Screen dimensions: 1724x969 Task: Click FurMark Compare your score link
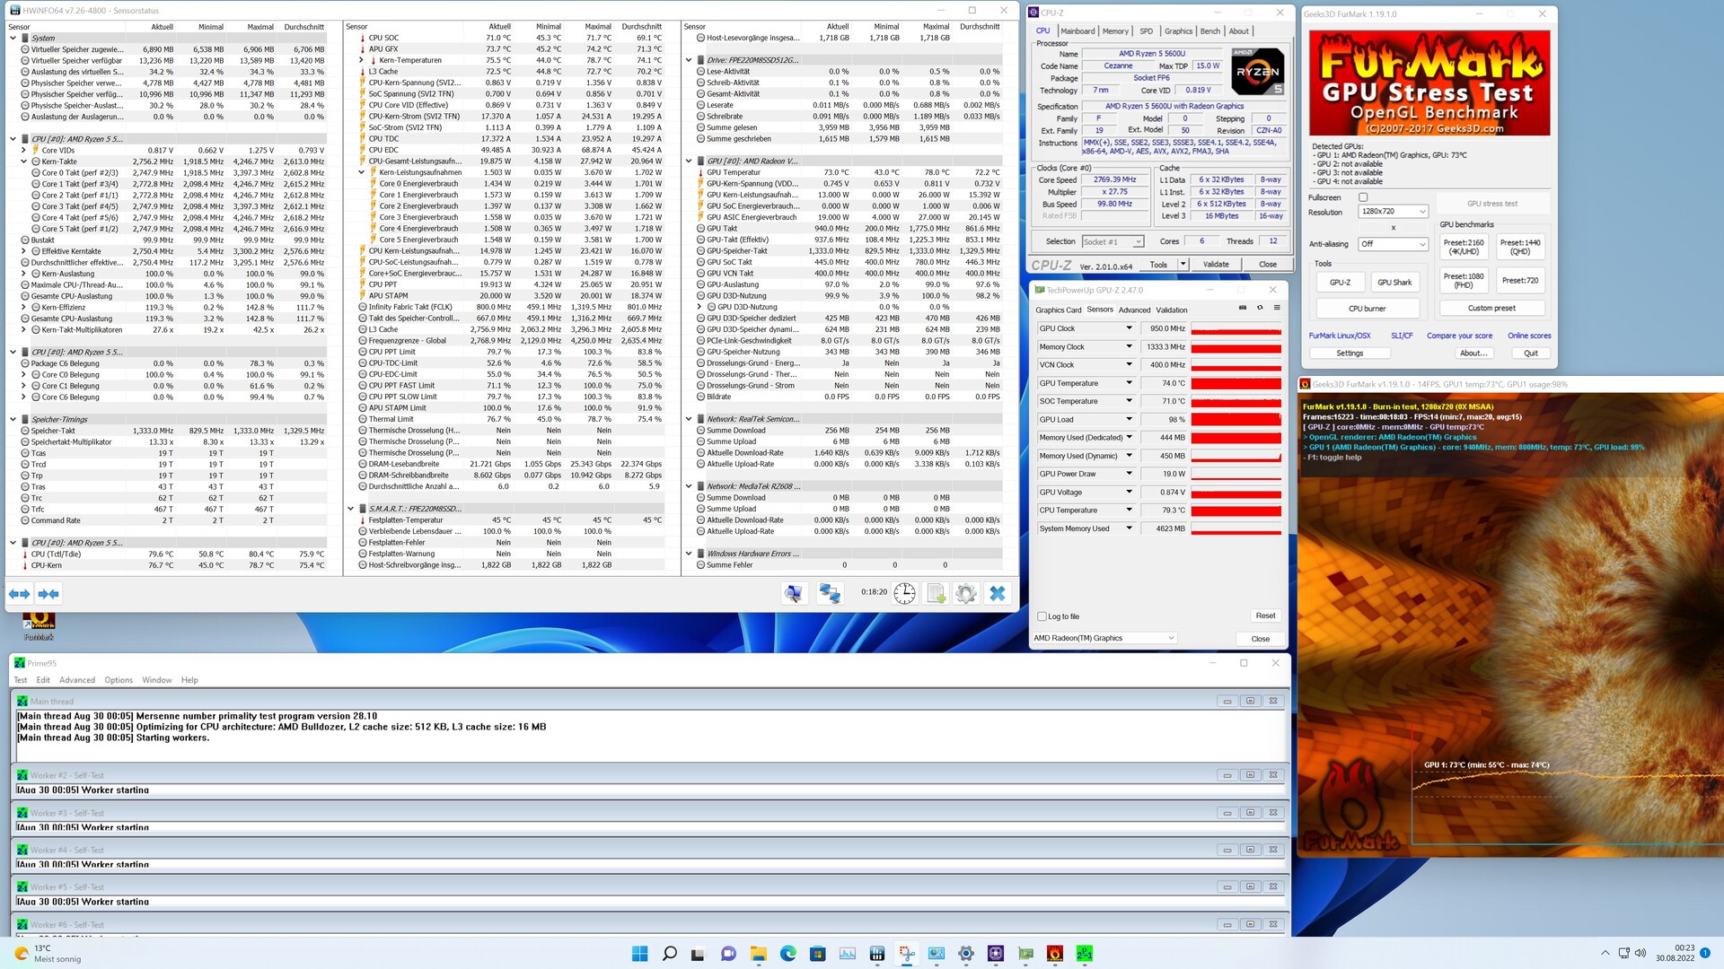click(1459, 336)
